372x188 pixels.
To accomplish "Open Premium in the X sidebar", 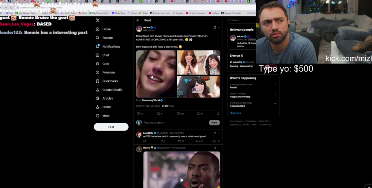I will coord(105,72).
